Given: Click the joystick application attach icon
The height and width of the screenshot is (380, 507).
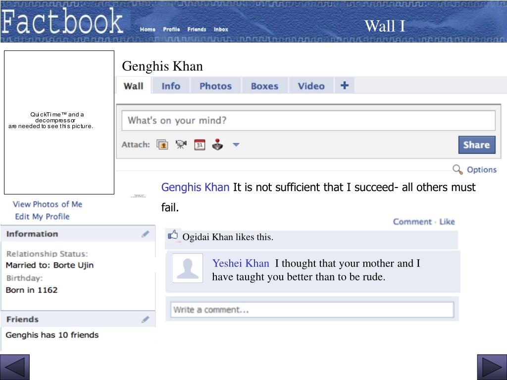Looking at the screenshot, I should click(218, 144).
